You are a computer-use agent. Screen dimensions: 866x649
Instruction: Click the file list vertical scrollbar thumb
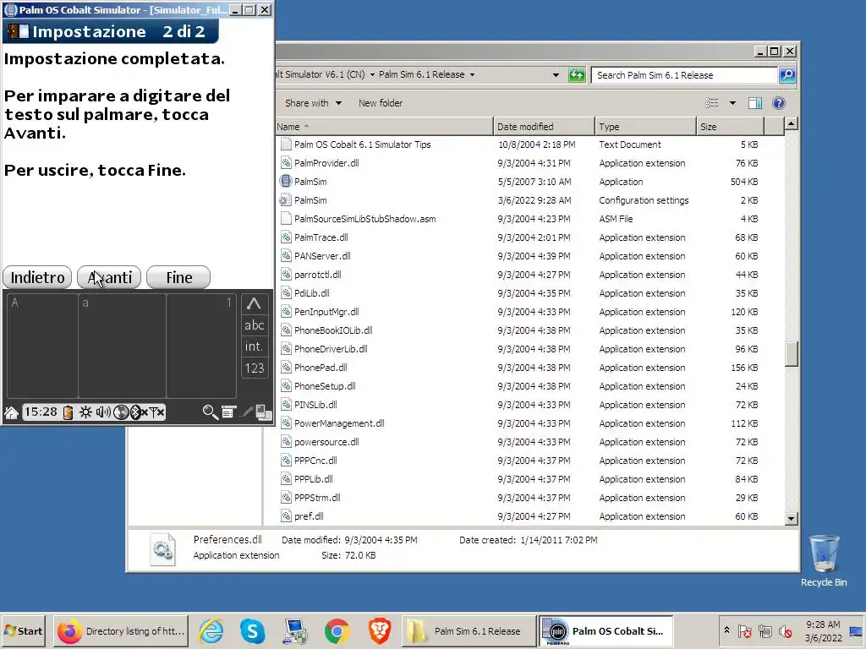pyautogui.click(x=792, y=354)
